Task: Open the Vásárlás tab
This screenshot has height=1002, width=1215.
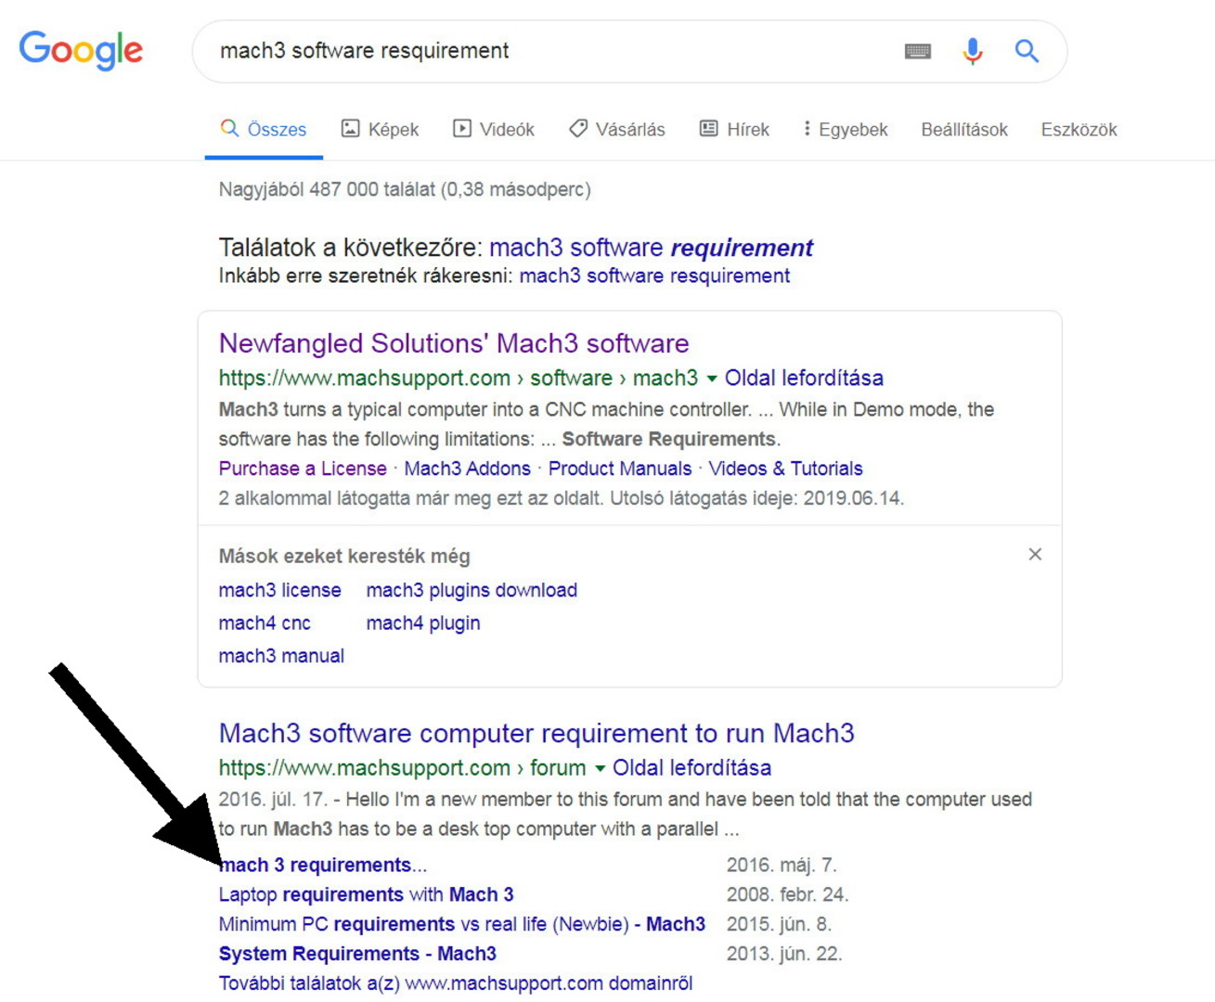Action: [x=617, y=130]
